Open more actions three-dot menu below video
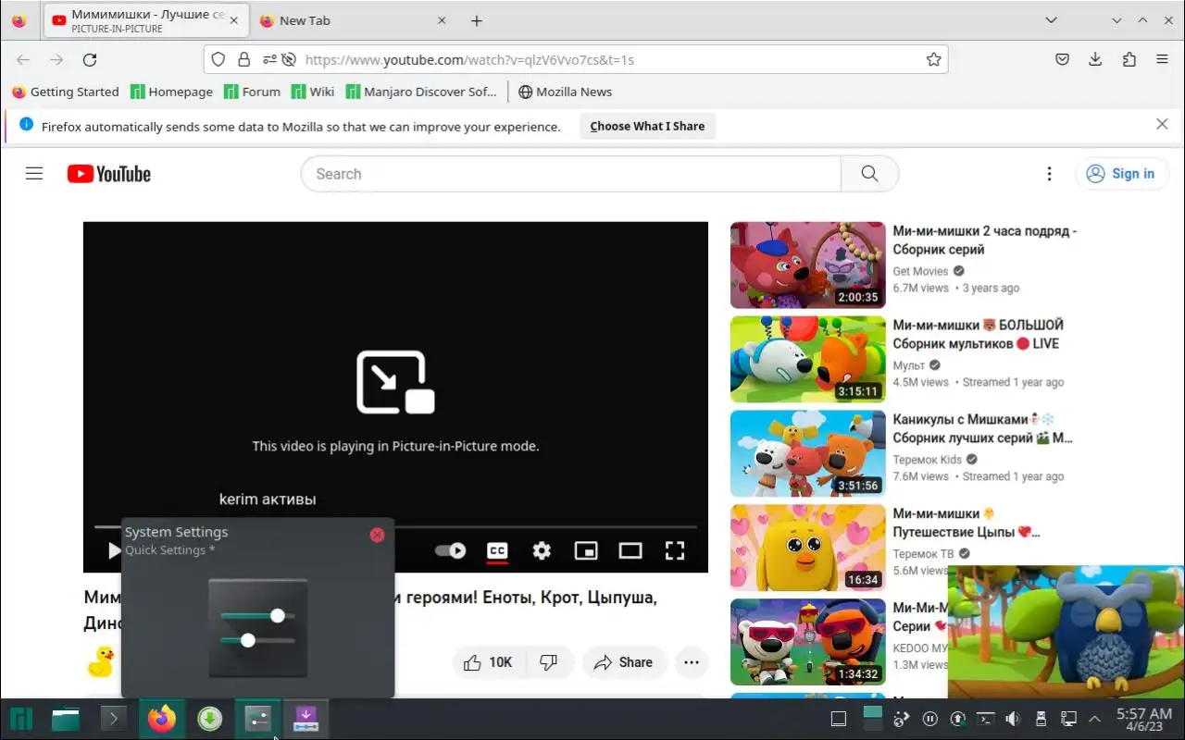The width and height of the screenshot is (1185, 740). point(692,662)
